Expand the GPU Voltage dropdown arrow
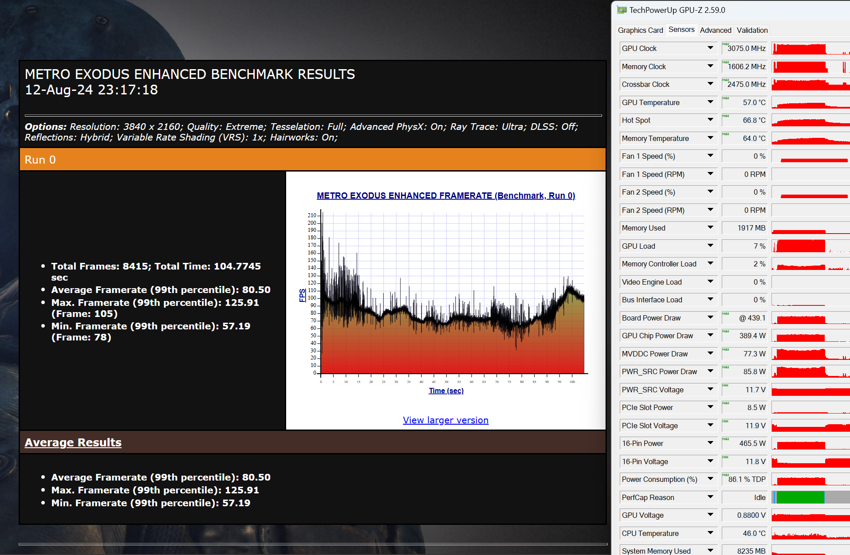This screenshot has height=555, width=850. point(710,515)
